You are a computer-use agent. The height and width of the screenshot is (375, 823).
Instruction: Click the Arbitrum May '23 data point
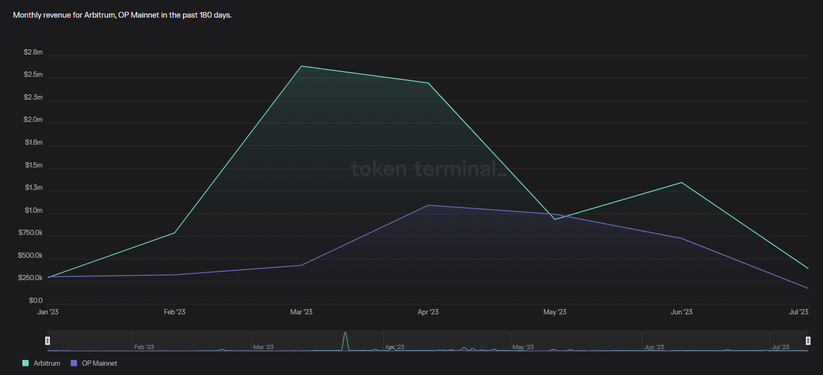[555, 219]
